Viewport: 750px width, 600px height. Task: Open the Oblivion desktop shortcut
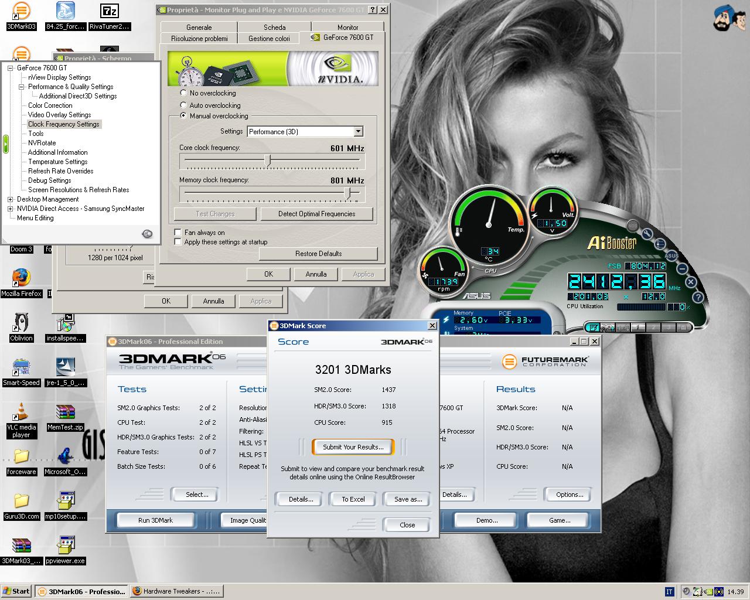coord(21,327)
